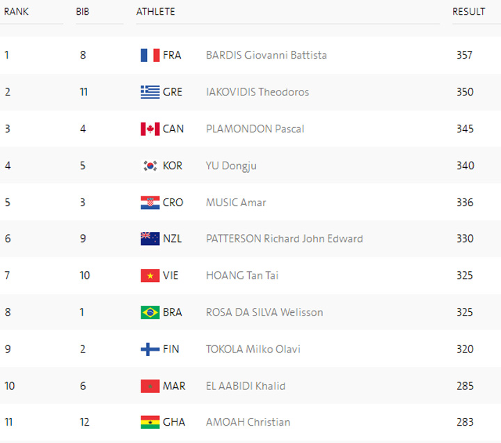Click the ATHLETE column header

point(156,12)
